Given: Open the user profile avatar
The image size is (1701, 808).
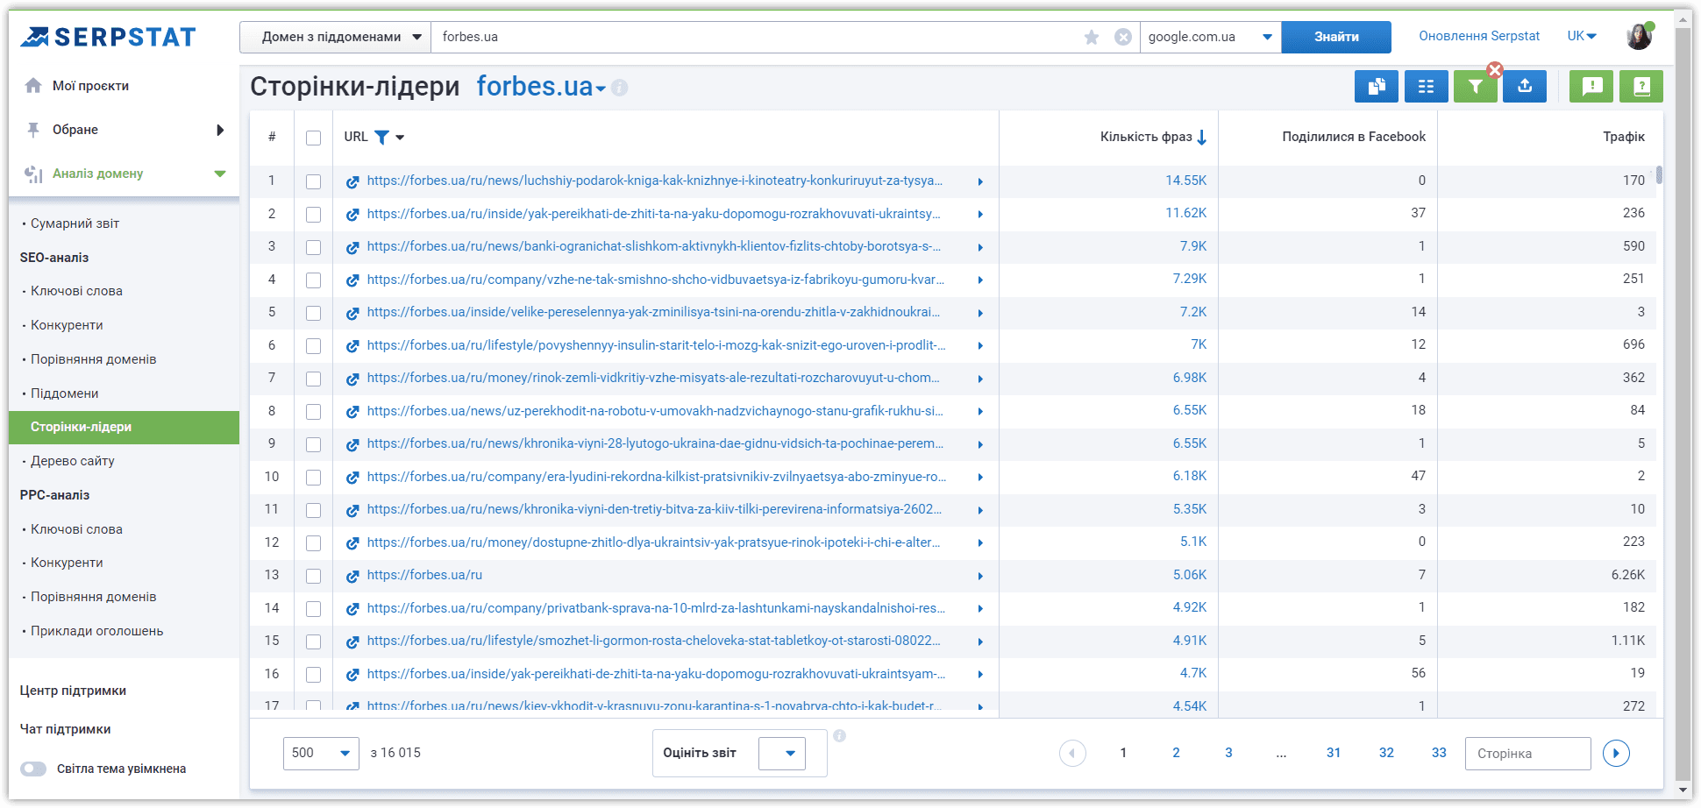Looking at the screenshot, I should click(x=1640, y=36).
